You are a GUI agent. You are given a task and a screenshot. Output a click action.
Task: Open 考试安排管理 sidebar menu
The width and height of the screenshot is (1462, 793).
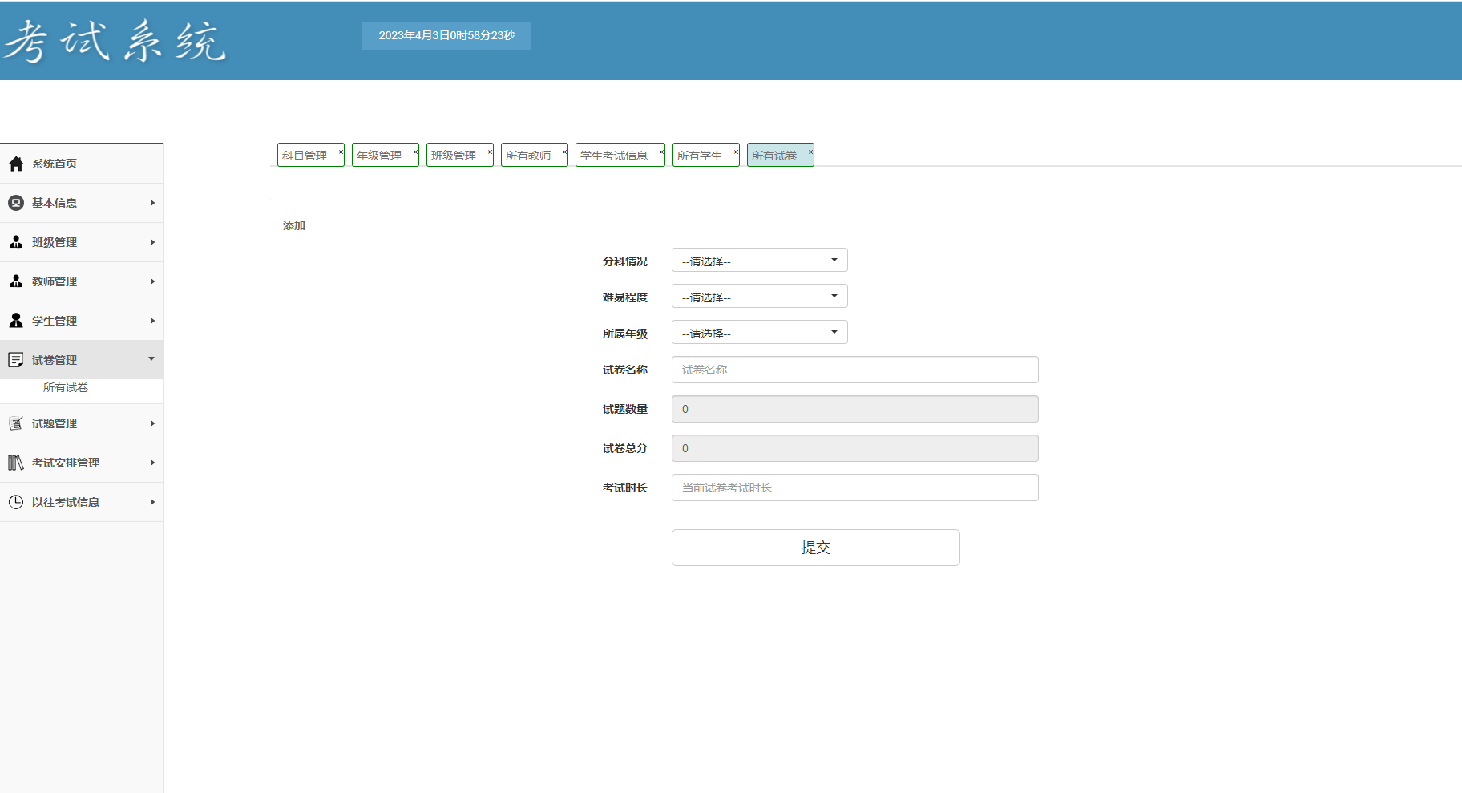[82, 463]
